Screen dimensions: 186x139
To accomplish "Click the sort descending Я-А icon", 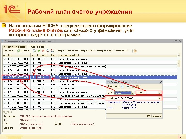I will [52, 51].
